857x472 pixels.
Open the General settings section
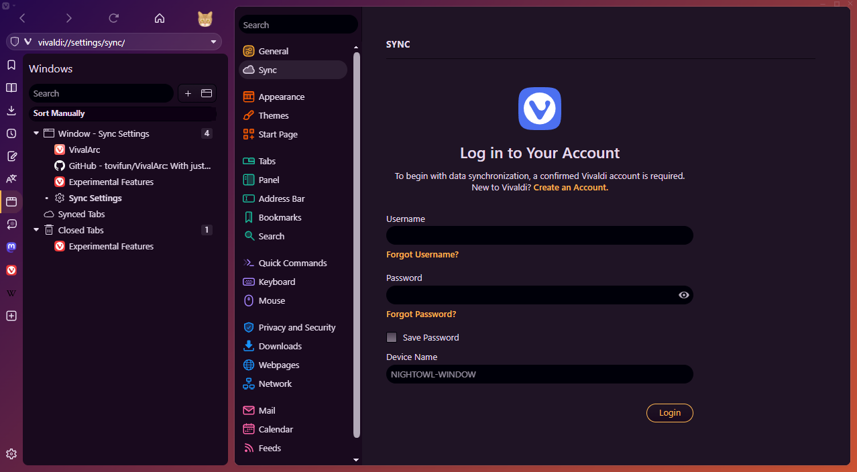pos(293,51)
